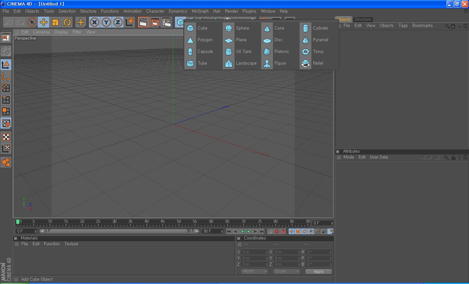Click stepper of current frame field
The height and width of the screenshot is (284, 469).
[332, 223]
